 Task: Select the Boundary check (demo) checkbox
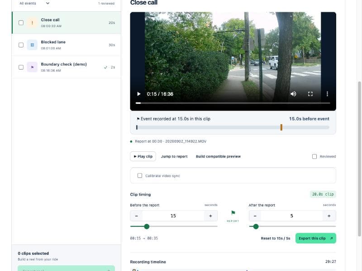tap(21, 67)
